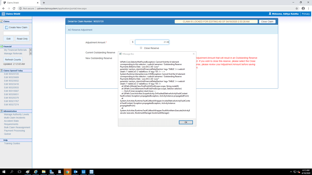Collapse the Help section

(16, 140)
